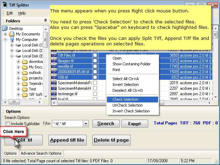Select the outlook folder icon

point(25,73)
